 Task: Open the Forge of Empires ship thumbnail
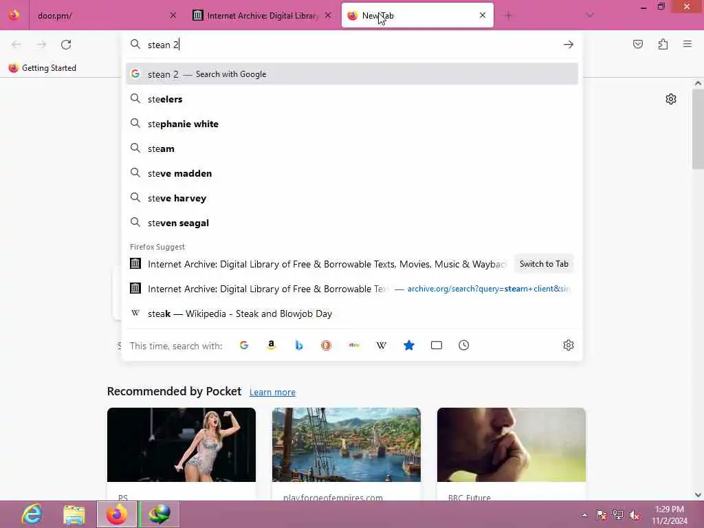346,445
